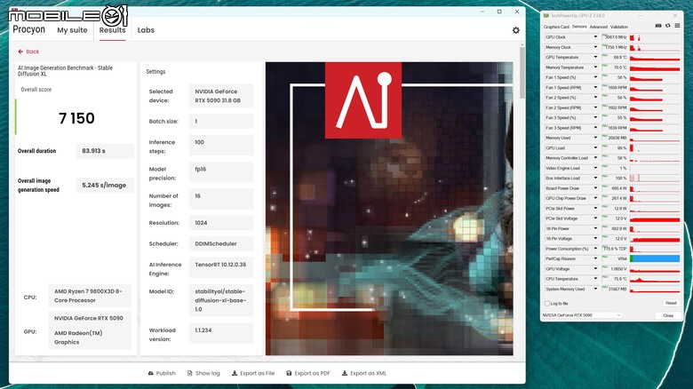Click the GPU-Z refresh icon
The image size is (693, 389).
pos(668,26)
